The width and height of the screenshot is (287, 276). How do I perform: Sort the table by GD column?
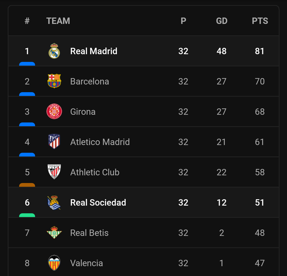point(222,21)
